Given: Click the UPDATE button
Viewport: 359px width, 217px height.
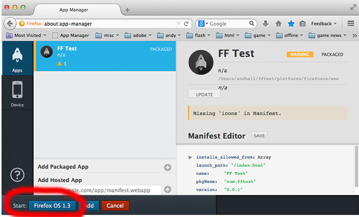Looking at the screenshot, I should [x=204, y=94].
